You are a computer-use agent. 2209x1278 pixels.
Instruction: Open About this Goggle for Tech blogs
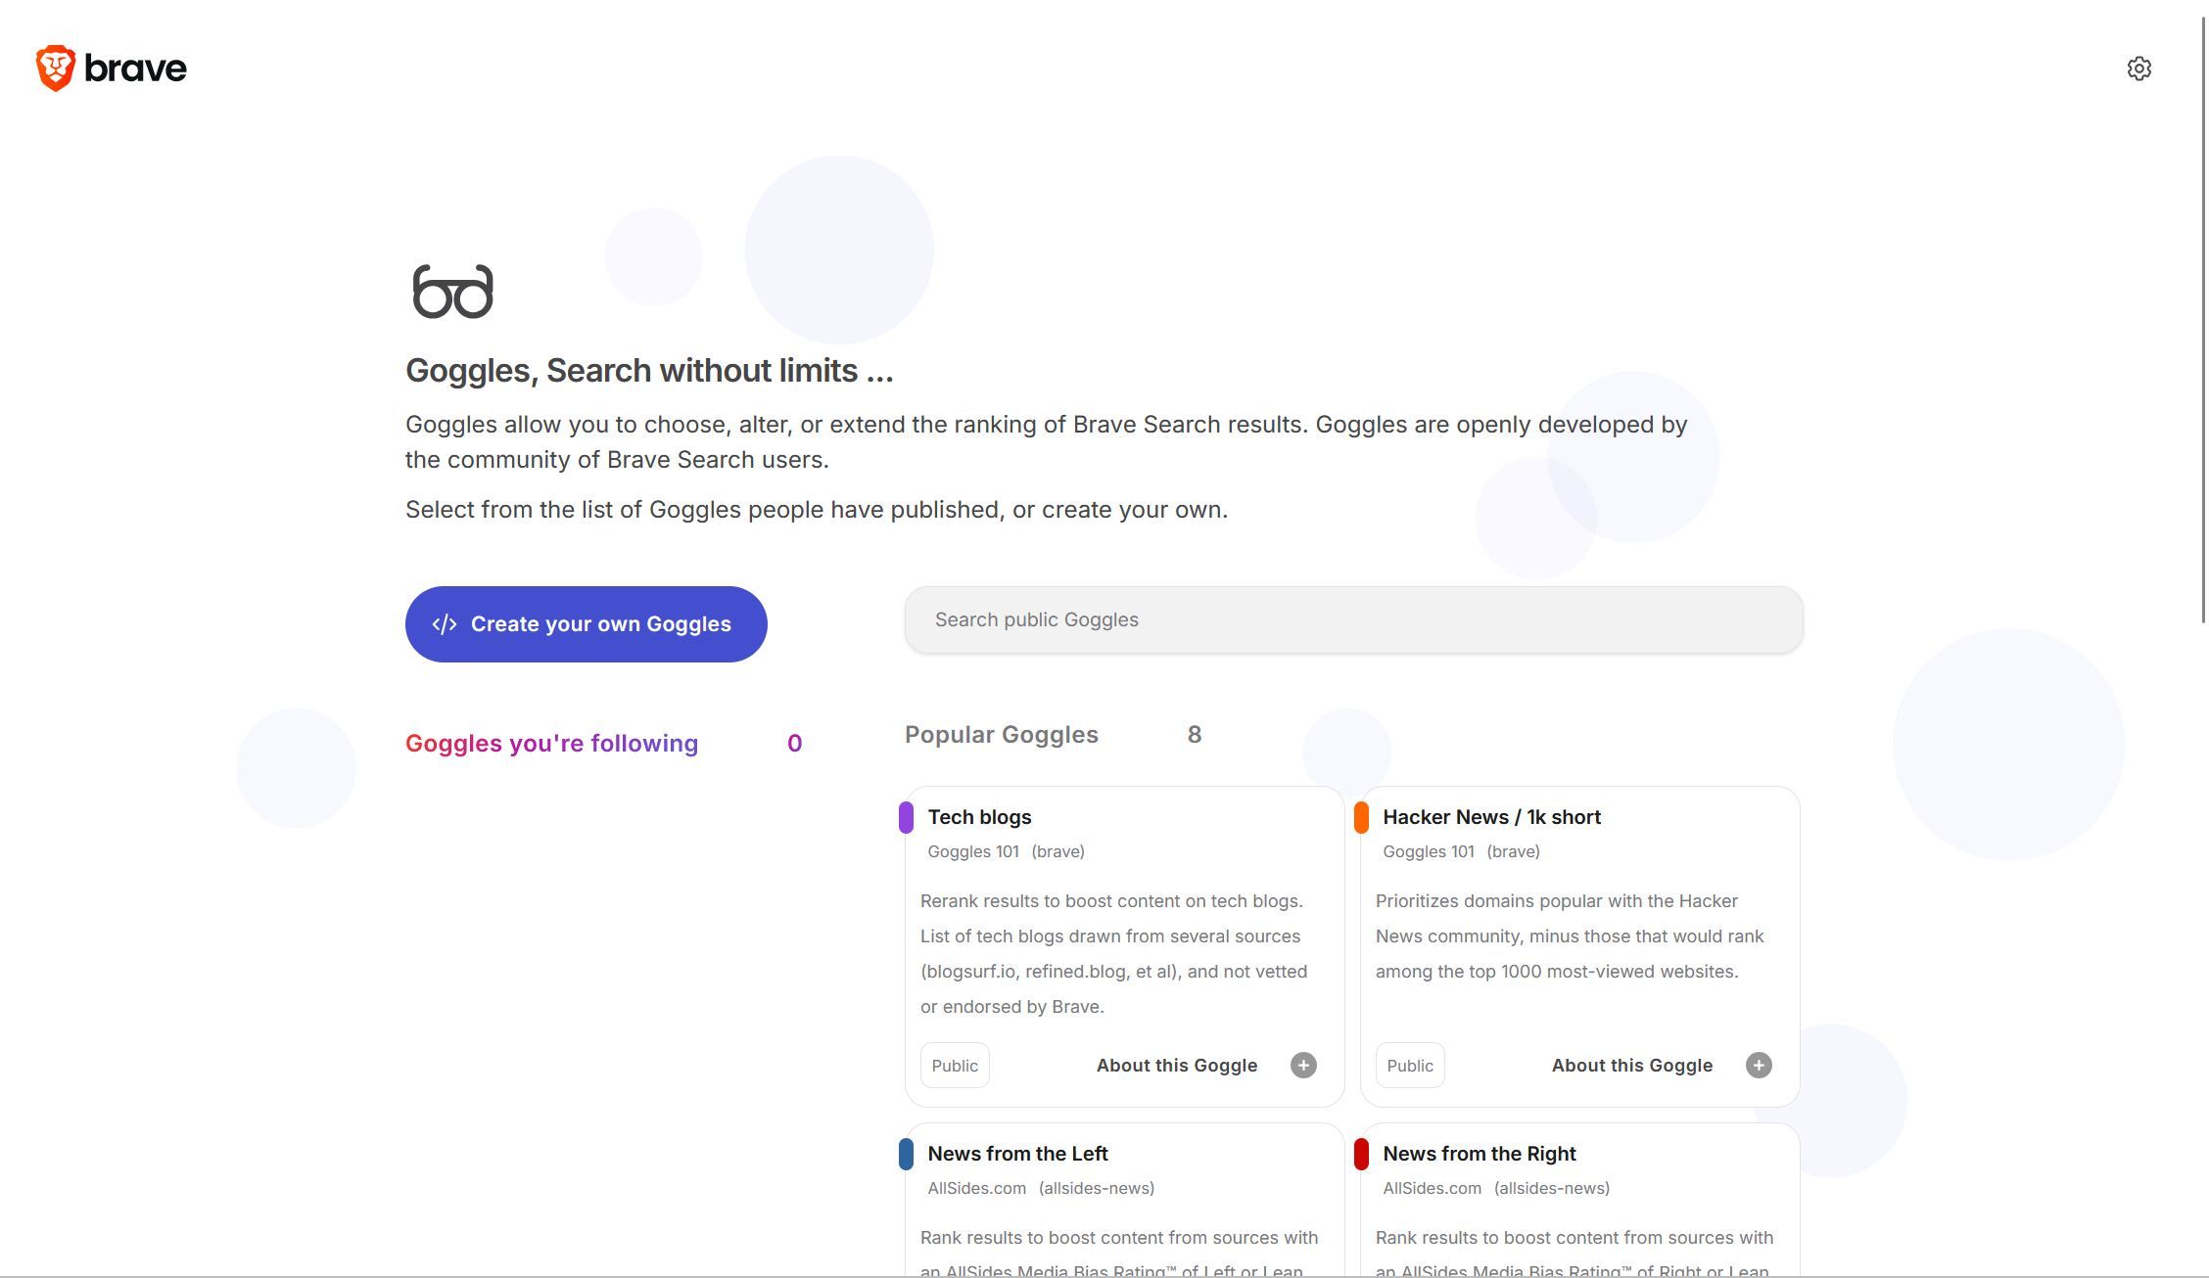pos(1176,1065)
